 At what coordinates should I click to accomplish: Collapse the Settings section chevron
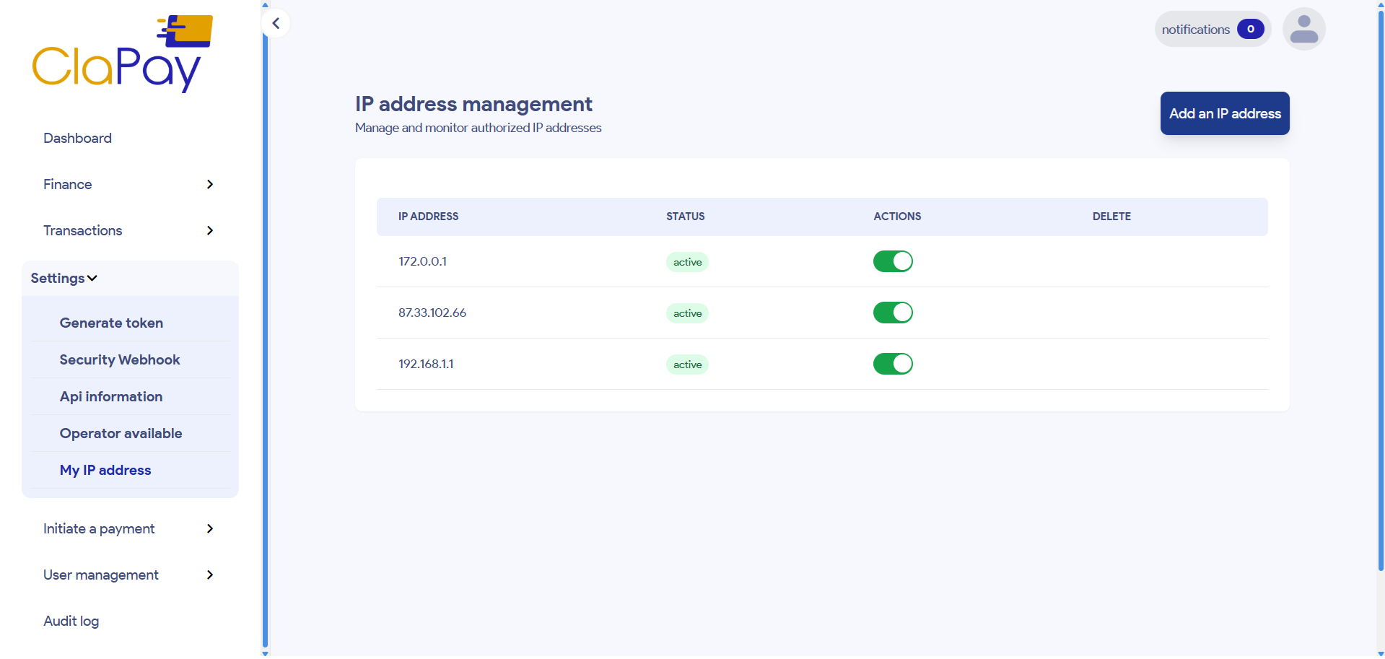92,278
